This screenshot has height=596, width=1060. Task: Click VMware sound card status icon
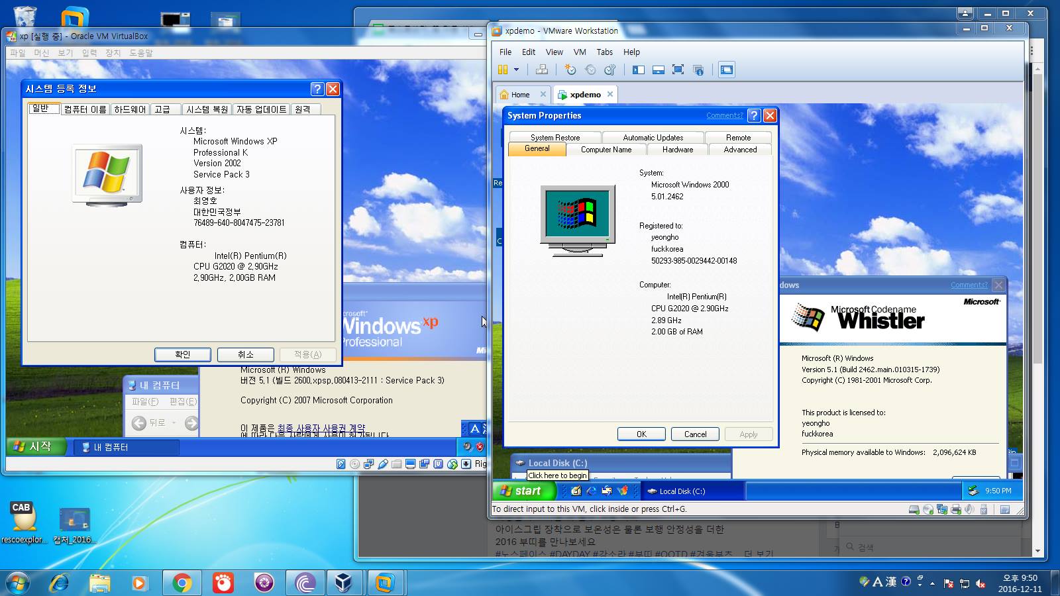pyautogui.click(x=969, y=509)
